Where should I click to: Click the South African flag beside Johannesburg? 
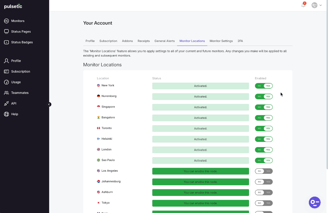98,181
